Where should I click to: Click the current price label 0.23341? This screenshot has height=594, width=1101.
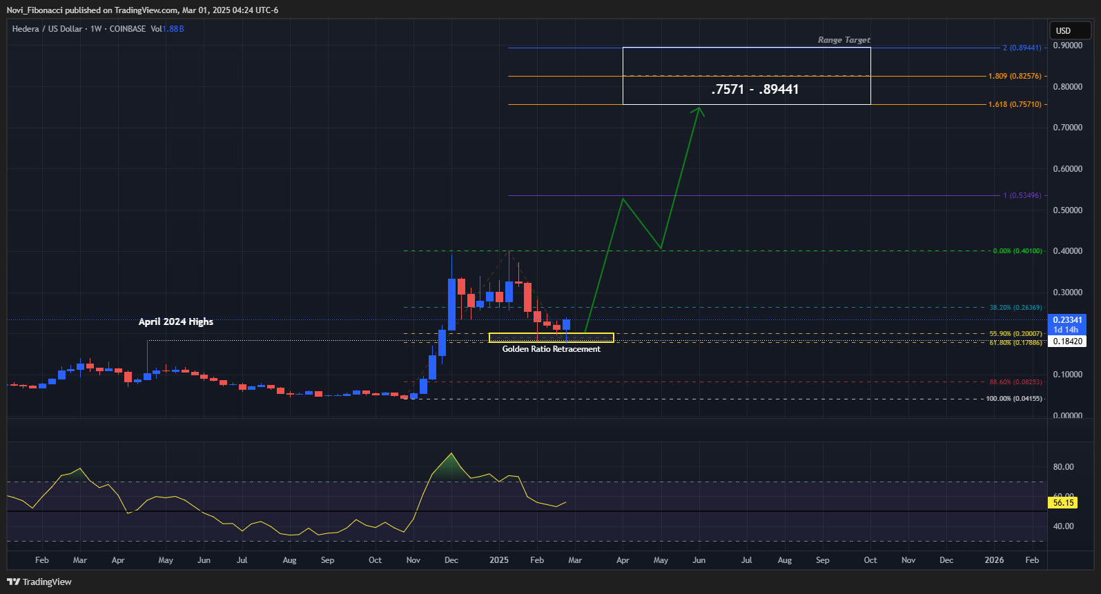(1067, 320)
